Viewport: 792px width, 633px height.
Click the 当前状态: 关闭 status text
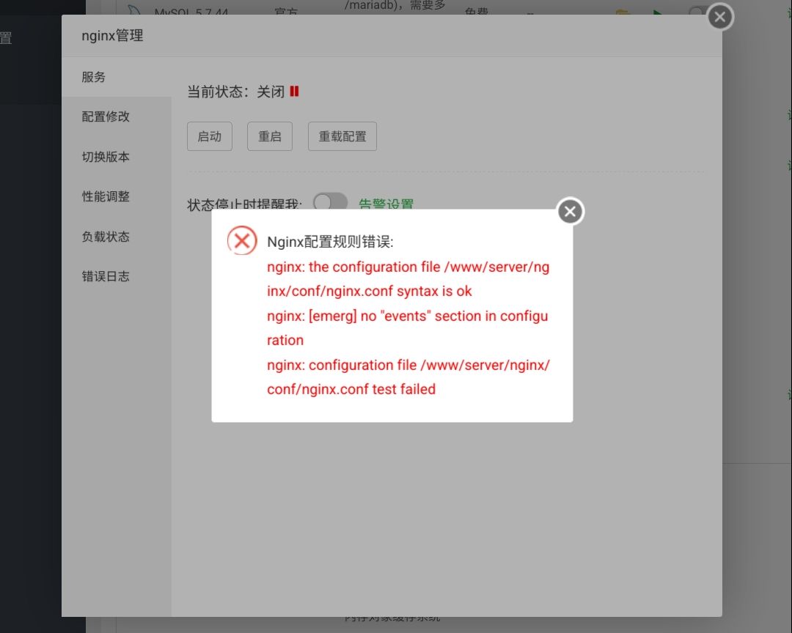(236, 92)
